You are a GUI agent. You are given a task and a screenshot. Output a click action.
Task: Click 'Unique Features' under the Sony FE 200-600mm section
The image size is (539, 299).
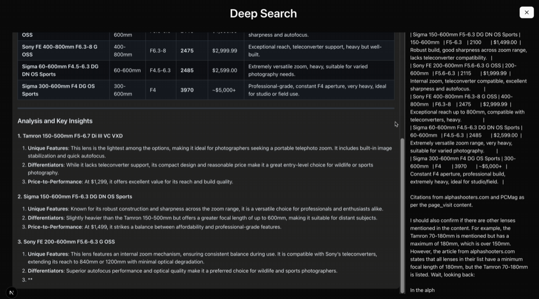pyautogui.click(x=48, y=254)
